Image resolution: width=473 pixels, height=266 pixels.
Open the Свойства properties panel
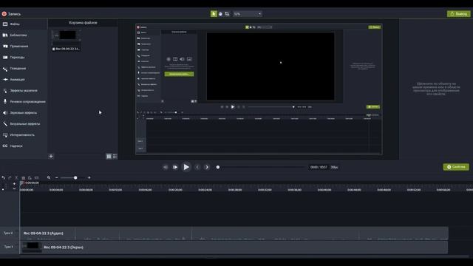[456, 167]
